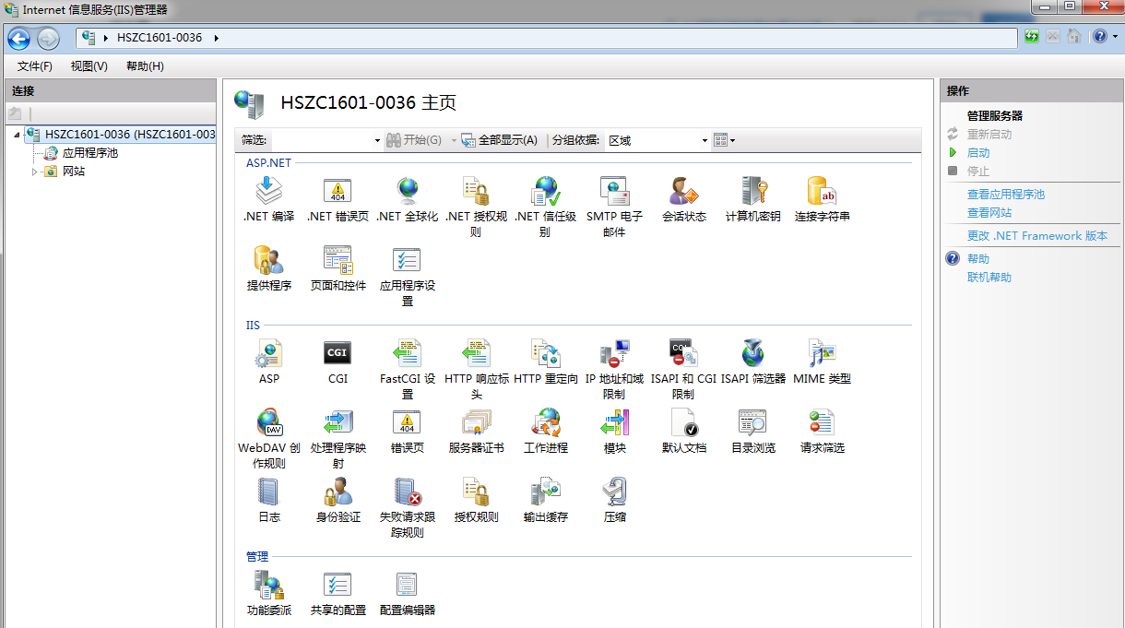Select 应用程序池 in the connections tree

click(90, 153)
